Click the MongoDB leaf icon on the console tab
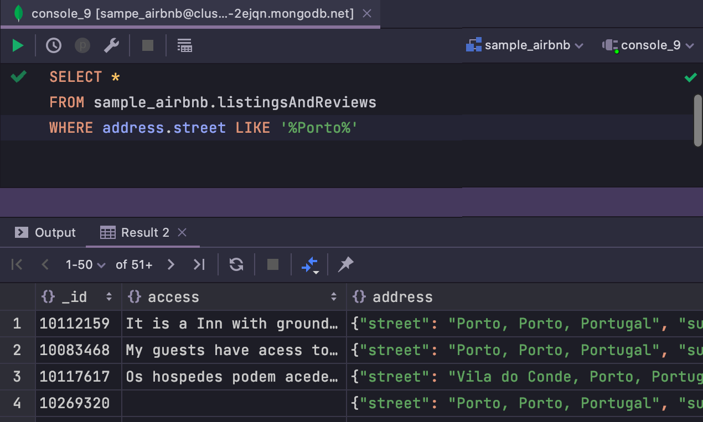The height and width of the screenshot is (422, 703). [x=18, y=13]
